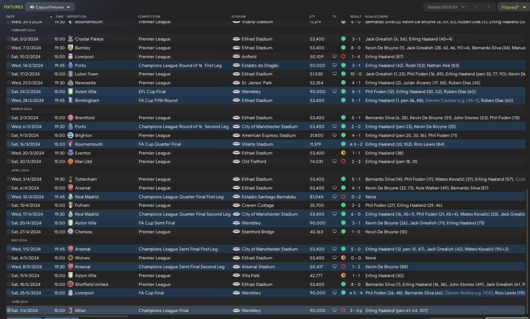Toggle the tick on the Wed, 21/2/2024 fixture
530x319 pixels.
9,83
